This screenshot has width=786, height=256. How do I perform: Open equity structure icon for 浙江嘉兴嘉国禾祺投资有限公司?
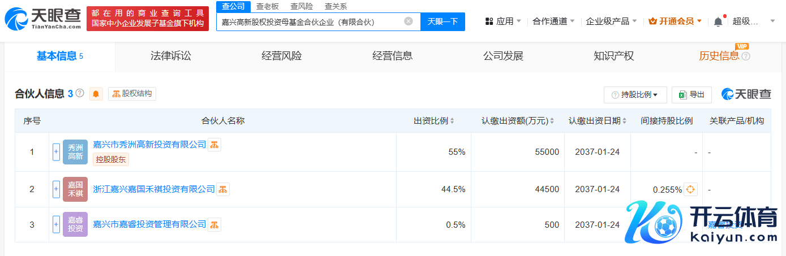pos(223,189)
